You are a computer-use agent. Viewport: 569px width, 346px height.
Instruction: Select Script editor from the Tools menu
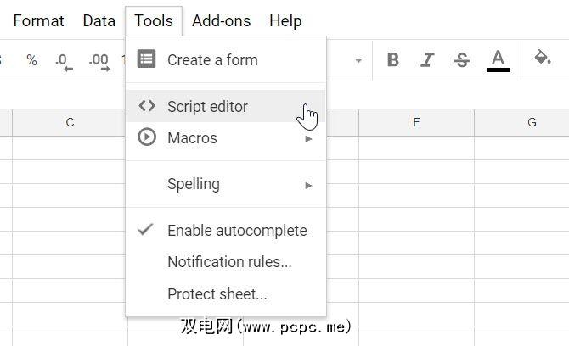pos(207,107)
